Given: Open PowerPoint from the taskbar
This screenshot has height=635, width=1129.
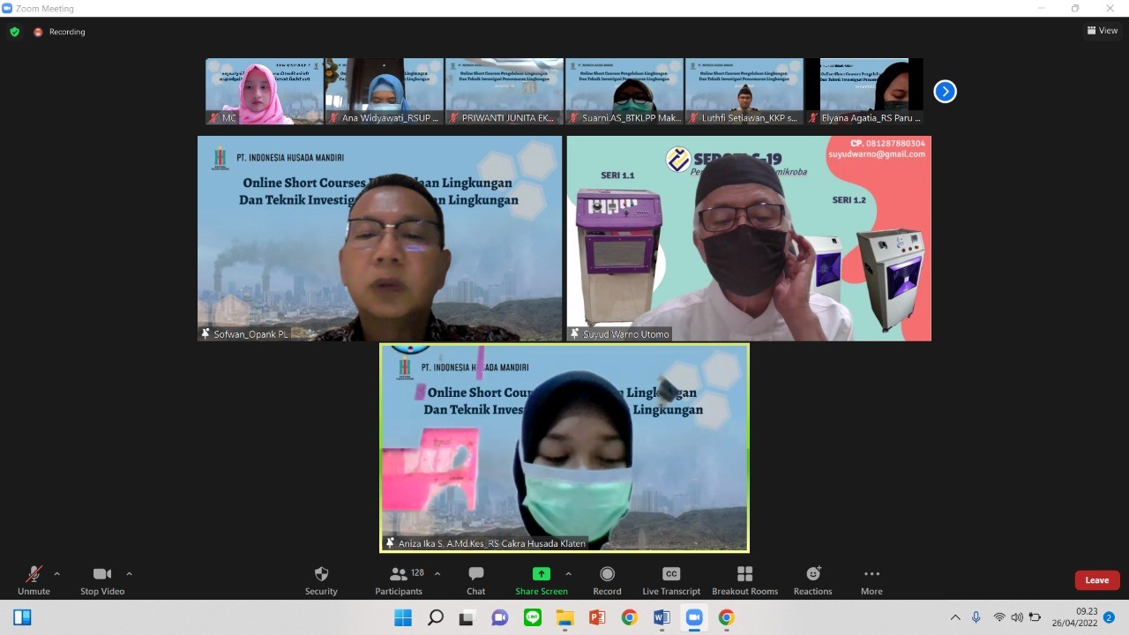Looking at the screenshot, I should (597, 617).
